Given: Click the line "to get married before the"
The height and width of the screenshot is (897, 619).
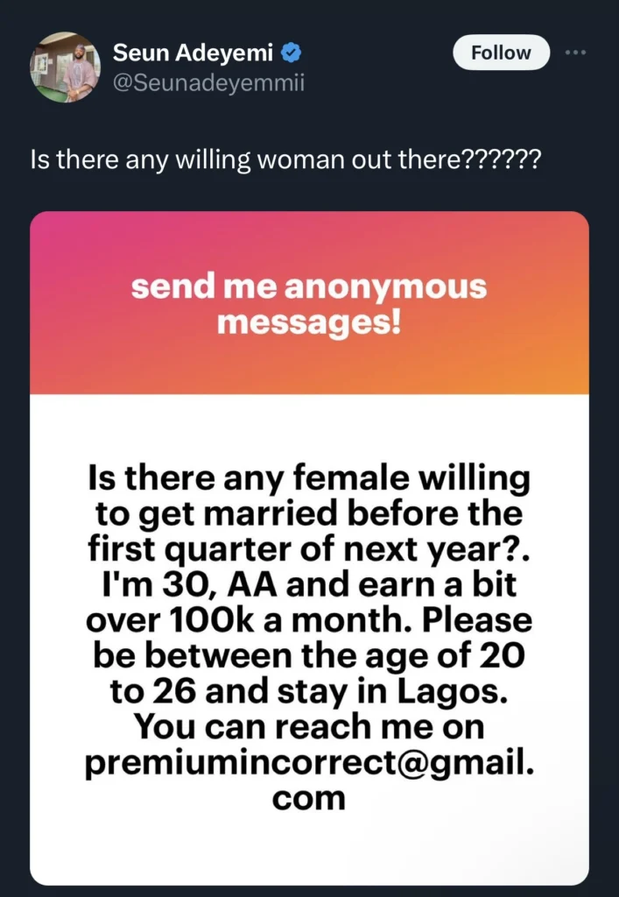Looking at the screenshot, I should [309, 514].
